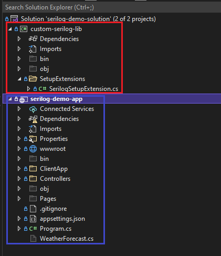Collapse the SetupExtensions folder
Image resolution: width=221 pixels, height=256 pixels.
point(19,79)
